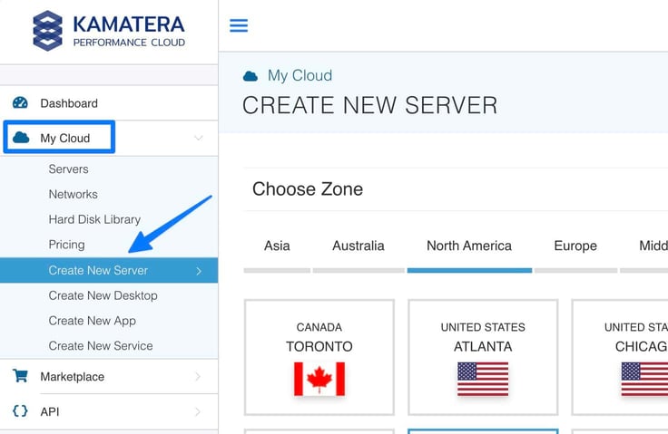Image resolution: width=668 pixels, height=434 pixels.
Task: Choose the Canada Toronto zone card
Action: pyautogui.click(x=319, y=357)
